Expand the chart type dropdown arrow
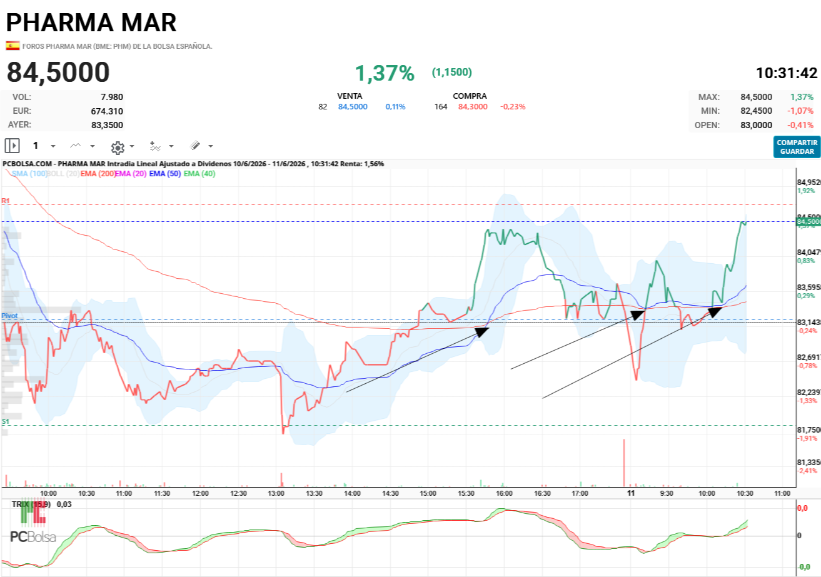Screen dimensions: 821x577 [x=93, y=146]
